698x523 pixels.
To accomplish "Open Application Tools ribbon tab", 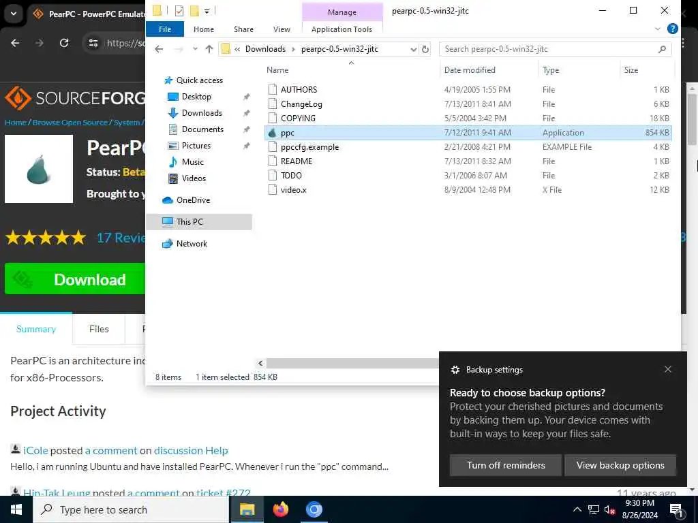I will pyautogui.click(x=342, y=29).
